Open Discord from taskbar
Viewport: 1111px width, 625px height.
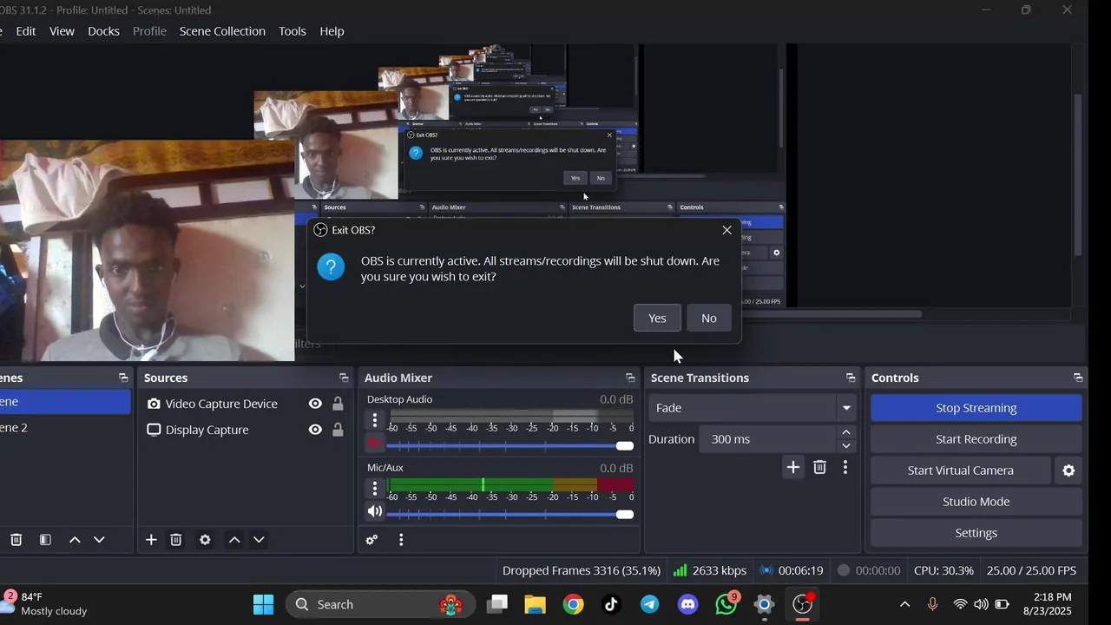click(x=687, y=604)
